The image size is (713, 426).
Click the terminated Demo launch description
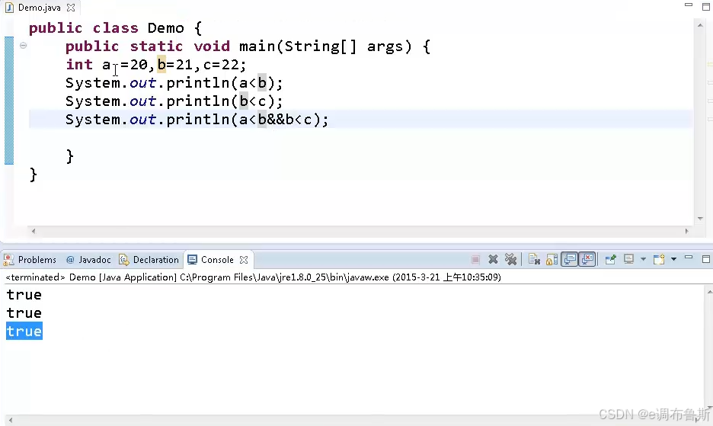253,277
